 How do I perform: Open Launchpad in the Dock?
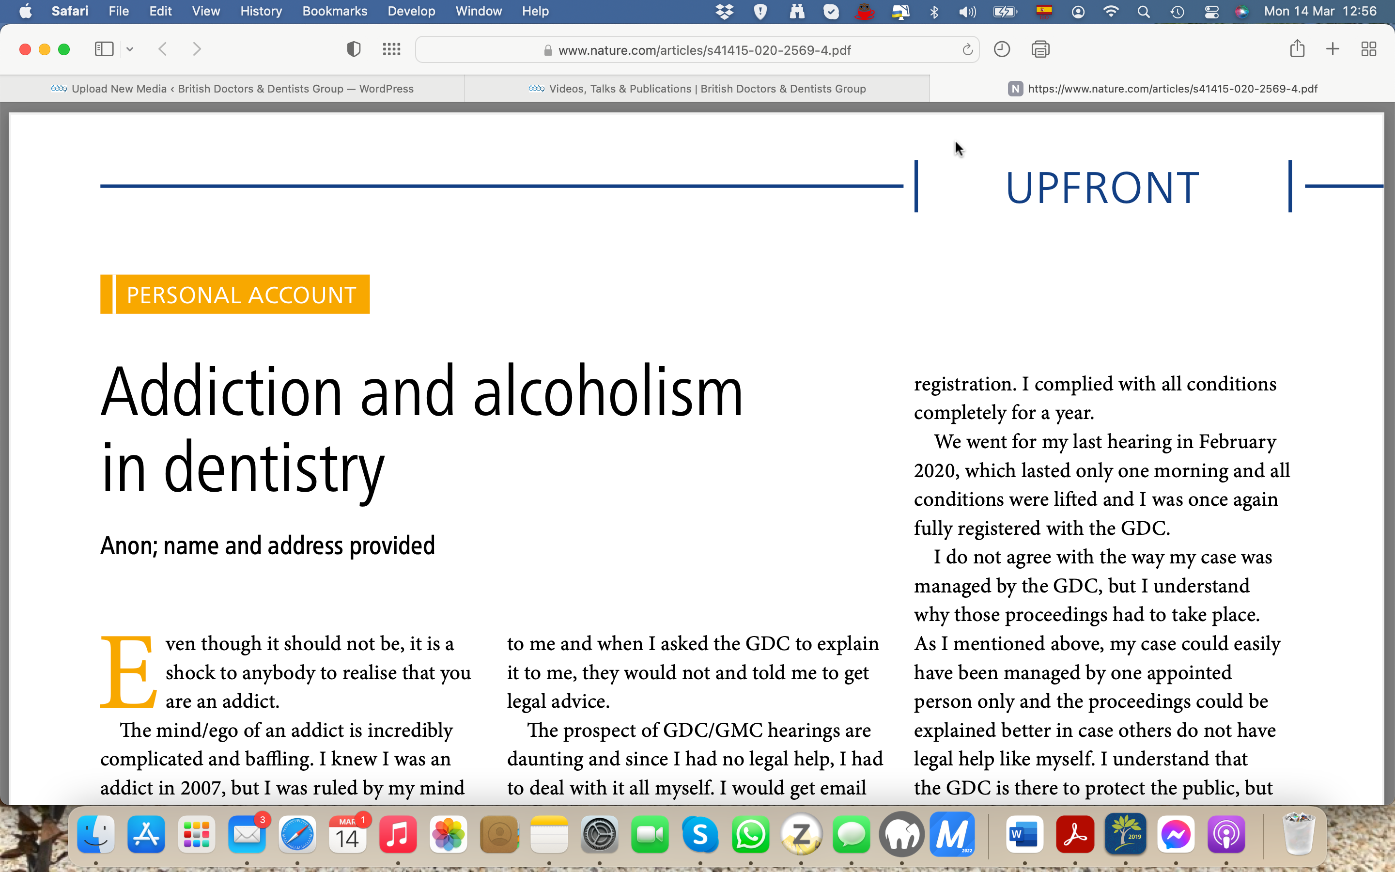(197, 834)
